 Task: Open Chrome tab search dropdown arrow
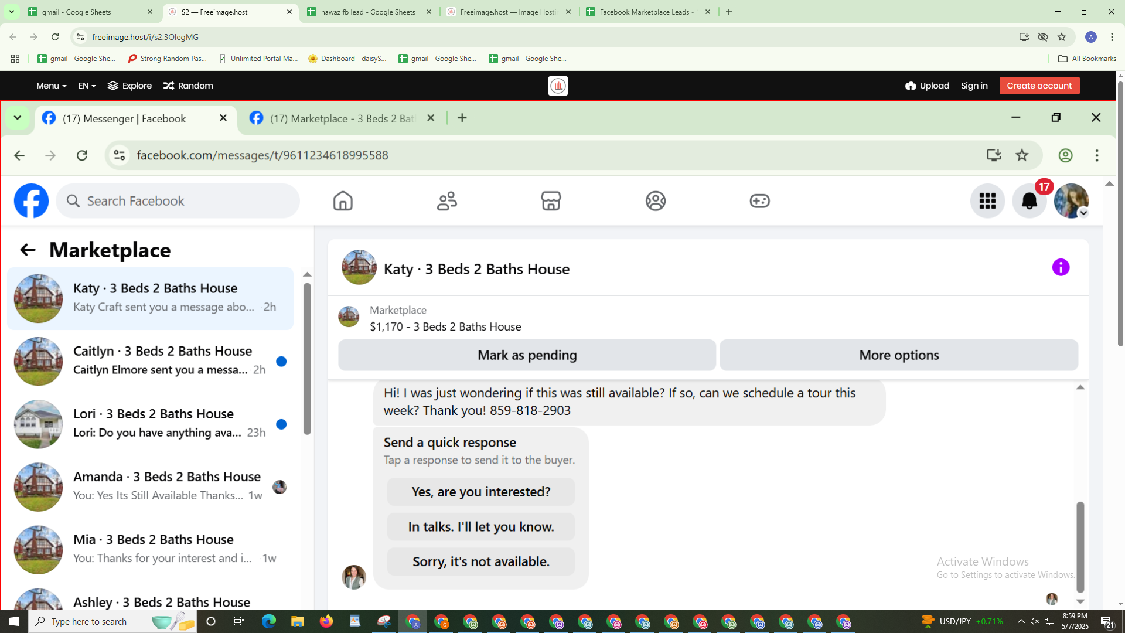tap(11, 12)
